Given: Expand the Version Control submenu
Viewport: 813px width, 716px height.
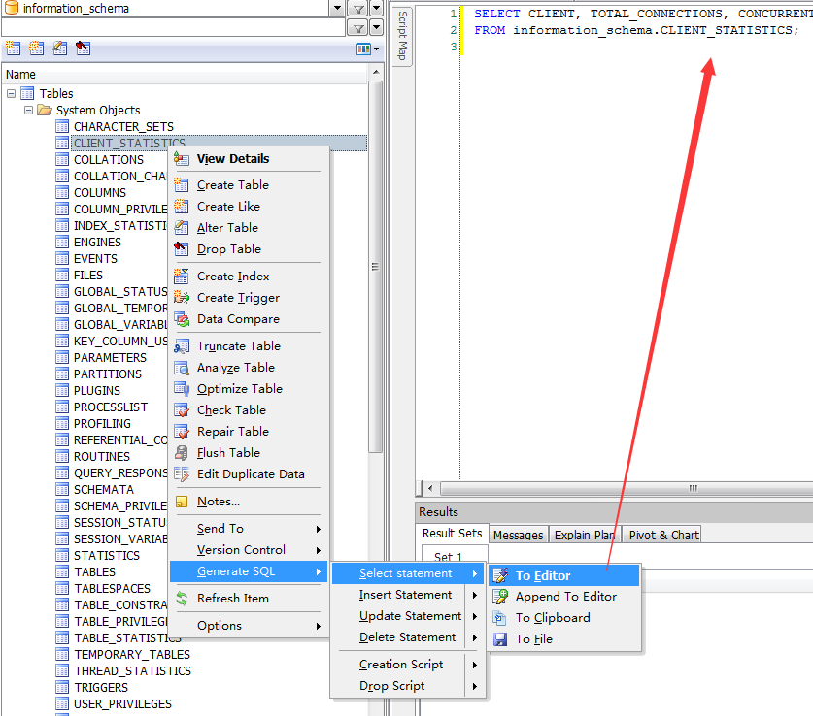Looking at the screenshot, I should click(248, 550).
